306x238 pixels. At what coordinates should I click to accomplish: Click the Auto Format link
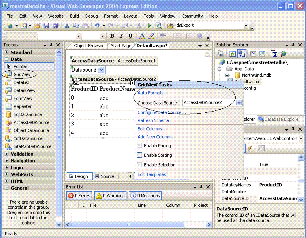tap(152, 93)
